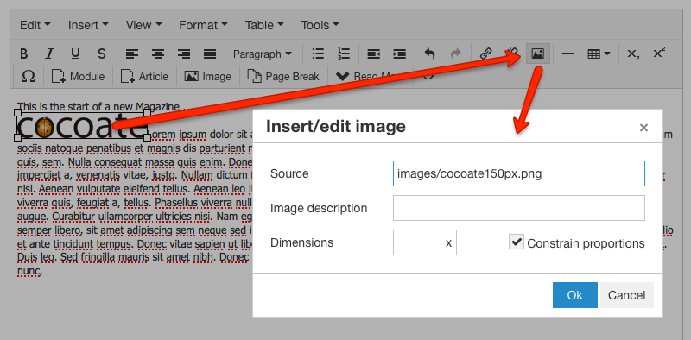Insert a special character (omega)
Viewport: 691px width, 340px height.
(29, 77)
